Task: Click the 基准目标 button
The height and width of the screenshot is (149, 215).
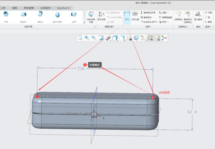Action: tap(147, 17)
